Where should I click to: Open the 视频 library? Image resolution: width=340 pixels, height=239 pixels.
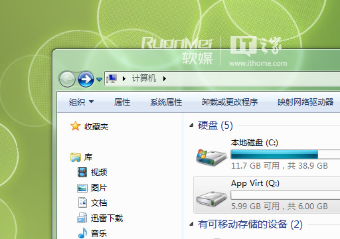click(x=99, y=173)
